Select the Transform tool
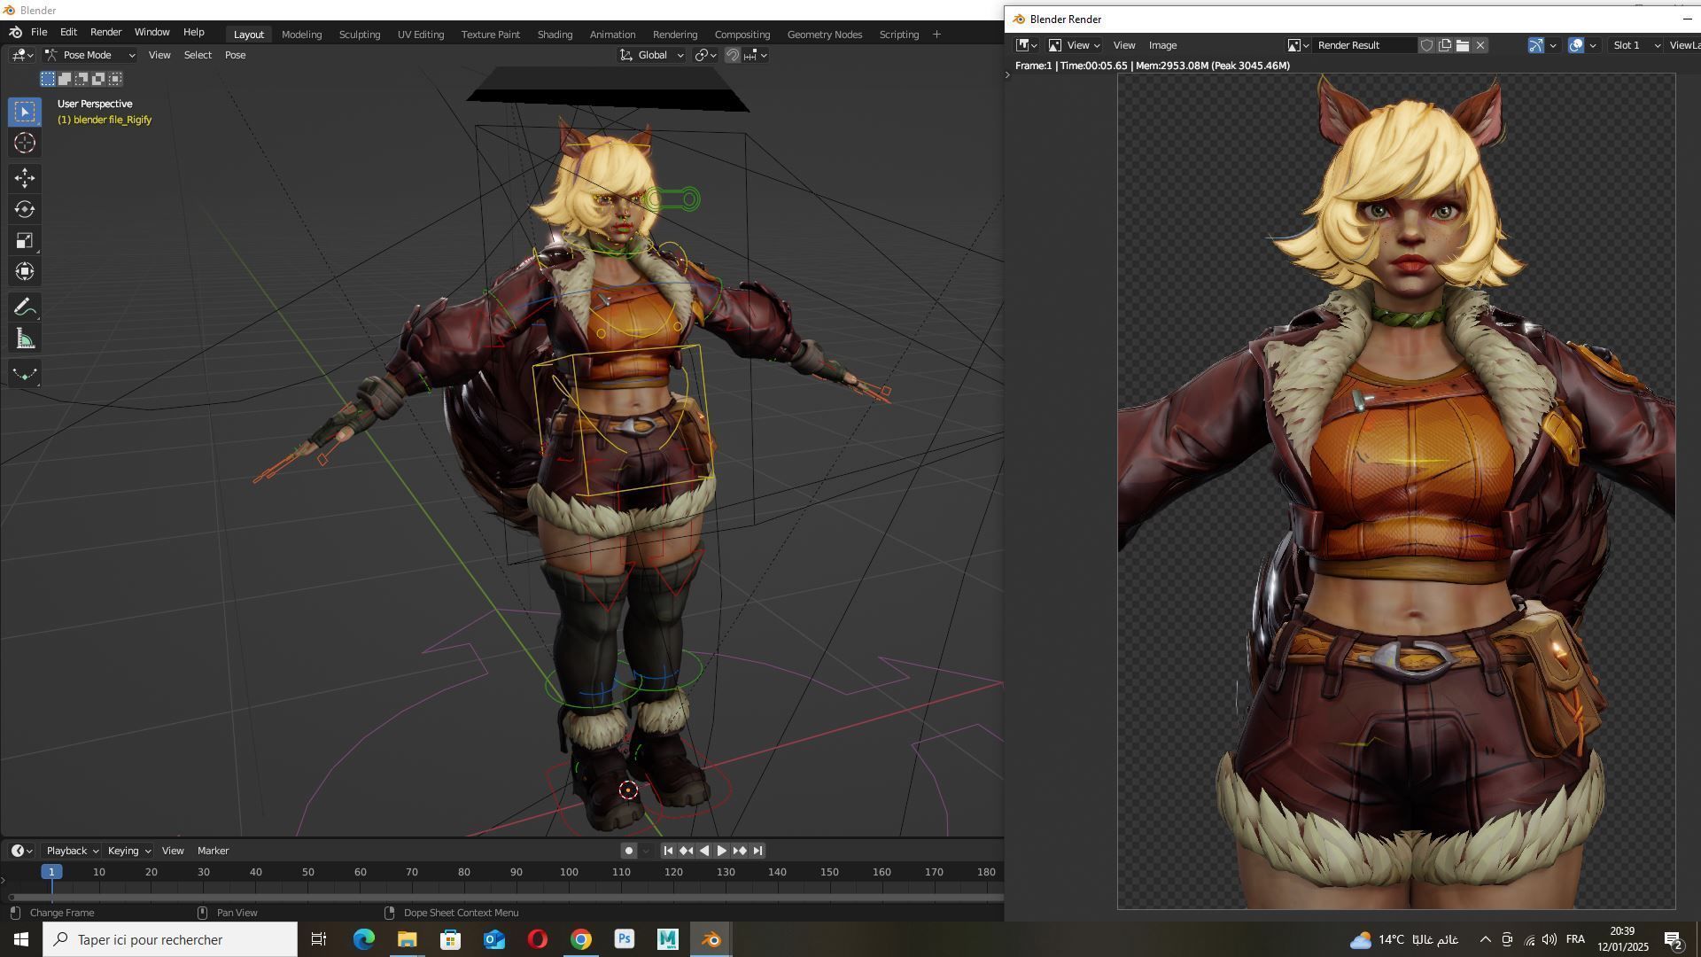This screenshot has width=1701, height=957. click(x=25, y=272)
